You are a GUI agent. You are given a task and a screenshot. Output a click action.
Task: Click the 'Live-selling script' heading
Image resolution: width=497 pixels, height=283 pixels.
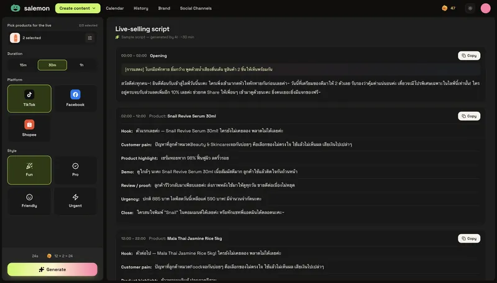[x=142, y=29]
